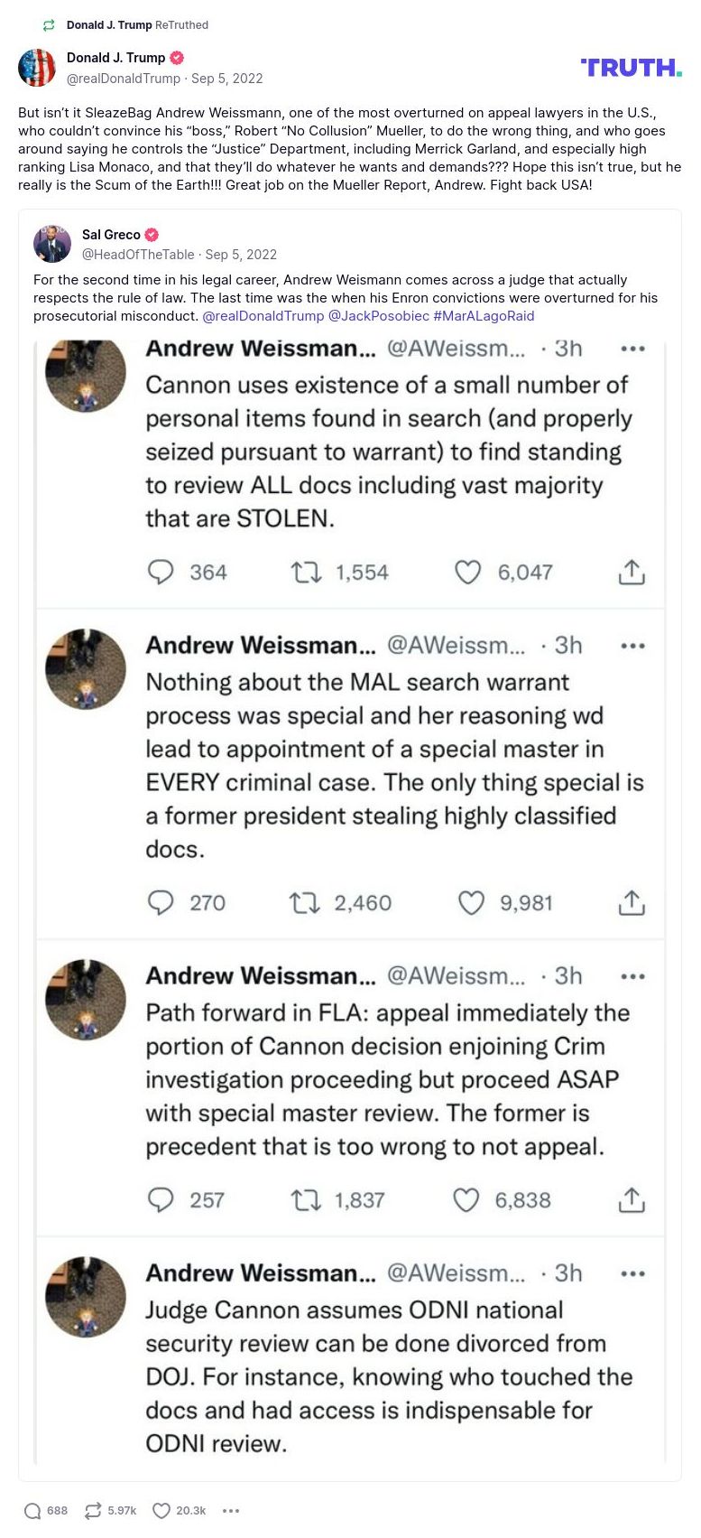Click the reply icon below the Truth post
The image size is (701, 1538).
pos(33,1511)
